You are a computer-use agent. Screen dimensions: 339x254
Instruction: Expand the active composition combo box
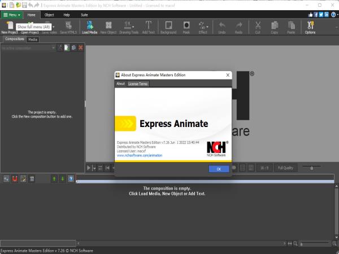pos(28,48)
